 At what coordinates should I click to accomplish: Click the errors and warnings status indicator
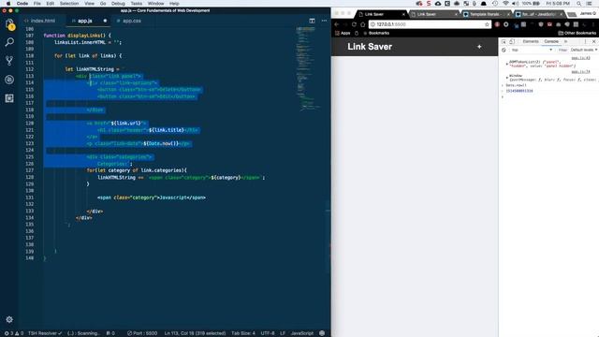[14, 333]
